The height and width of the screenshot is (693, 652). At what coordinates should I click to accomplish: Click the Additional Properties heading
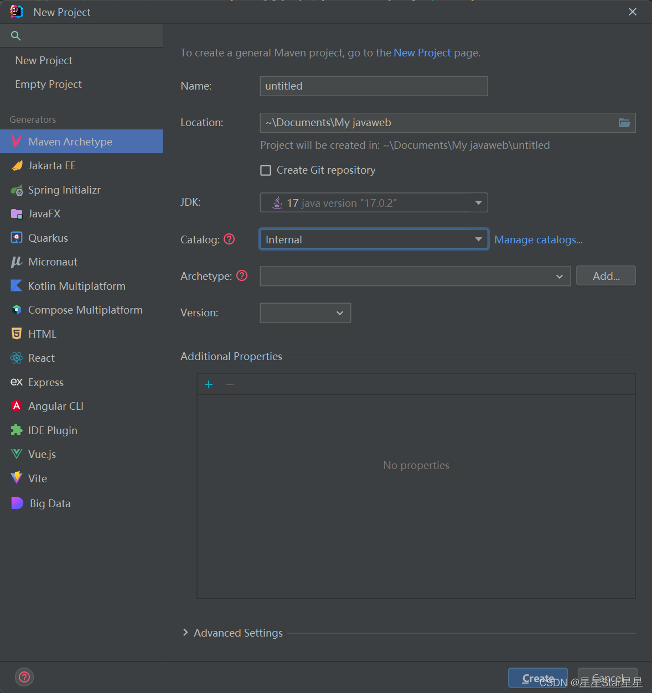231,356
